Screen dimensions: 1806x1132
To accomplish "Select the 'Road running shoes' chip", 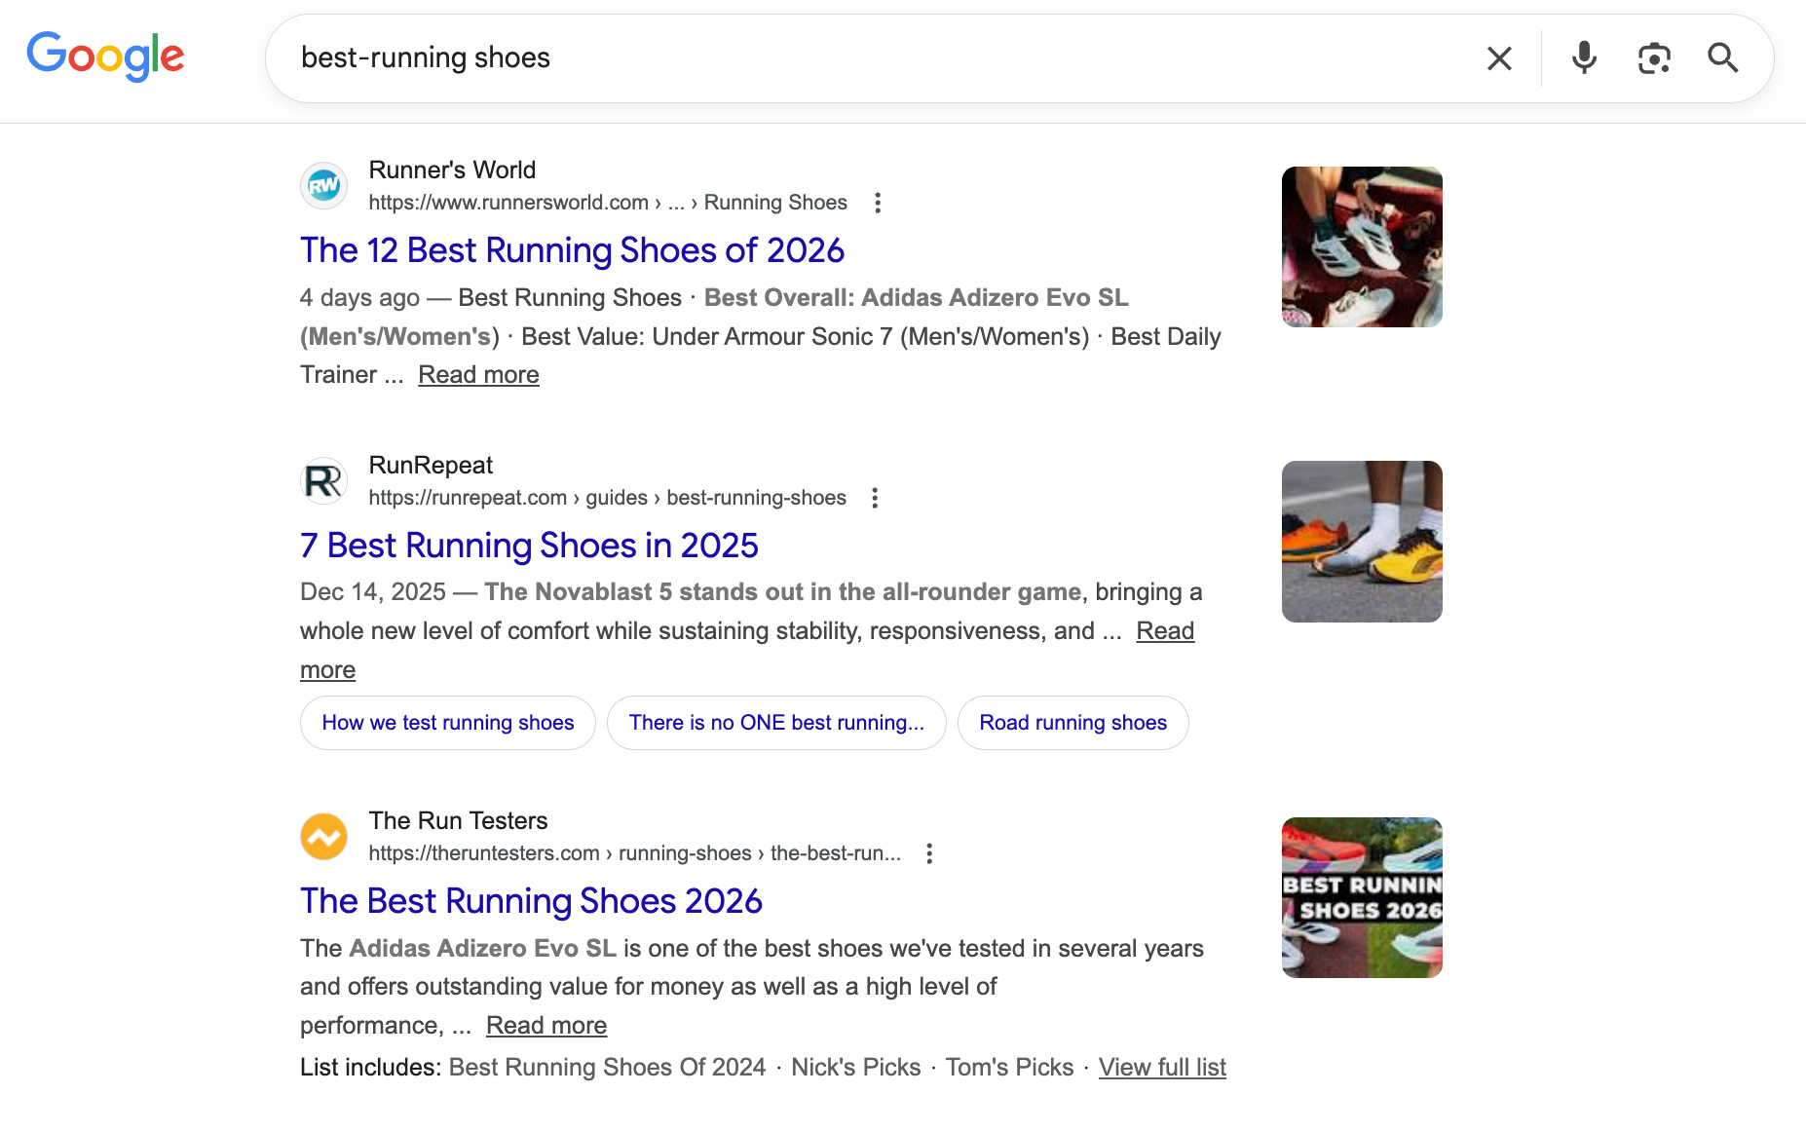I will (x=1072, y=722).
